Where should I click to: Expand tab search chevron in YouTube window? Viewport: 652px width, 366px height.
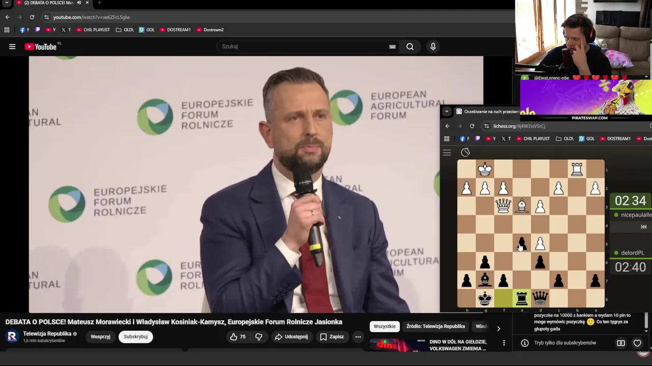(x=7, y=3)
